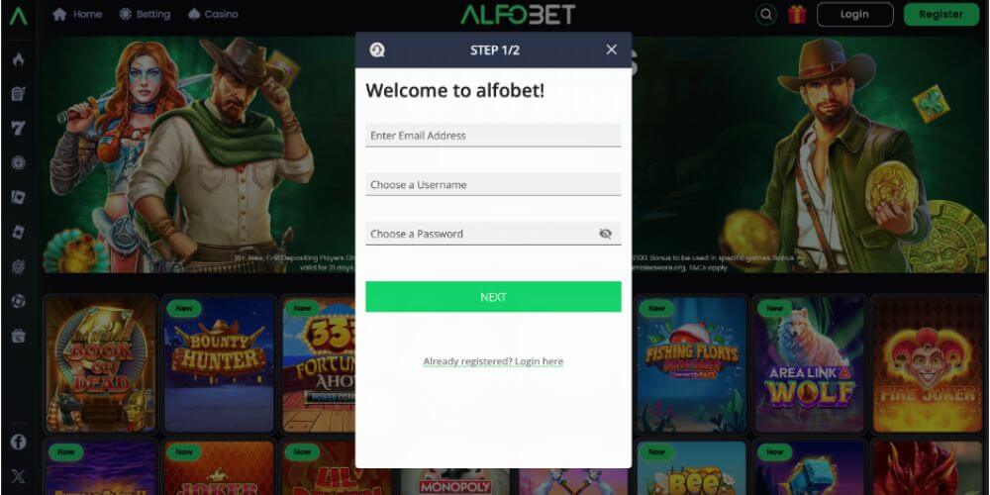
Task: Open the X social icon in sidebar
Action: [18, 476]
